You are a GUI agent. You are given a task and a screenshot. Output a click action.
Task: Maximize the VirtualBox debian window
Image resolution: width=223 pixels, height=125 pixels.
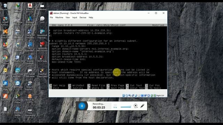(x=156, y=13)
